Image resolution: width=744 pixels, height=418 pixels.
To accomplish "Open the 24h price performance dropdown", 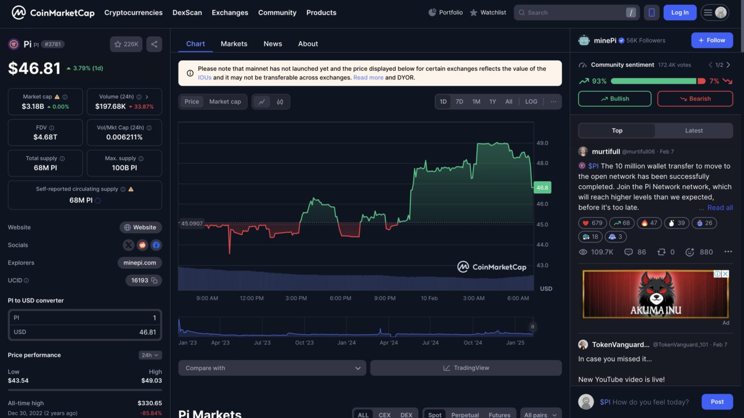I will 151,355.
